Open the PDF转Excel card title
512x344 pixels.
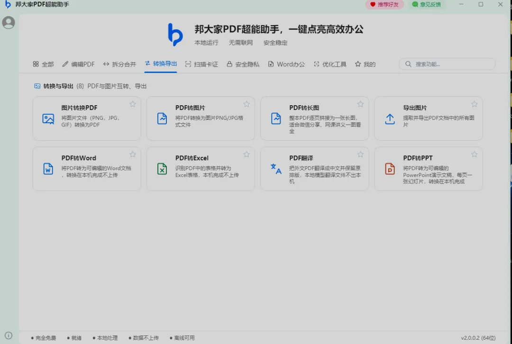tap(192, 158)
